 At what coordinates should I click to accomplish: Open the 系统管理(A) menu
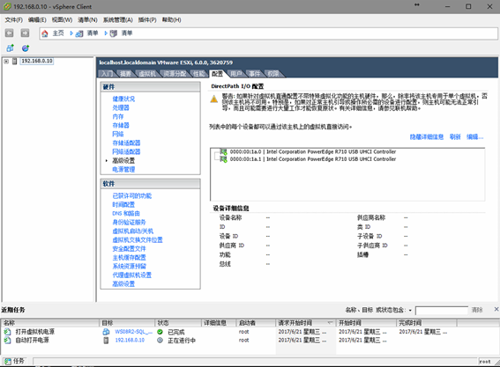coord(117,19)
